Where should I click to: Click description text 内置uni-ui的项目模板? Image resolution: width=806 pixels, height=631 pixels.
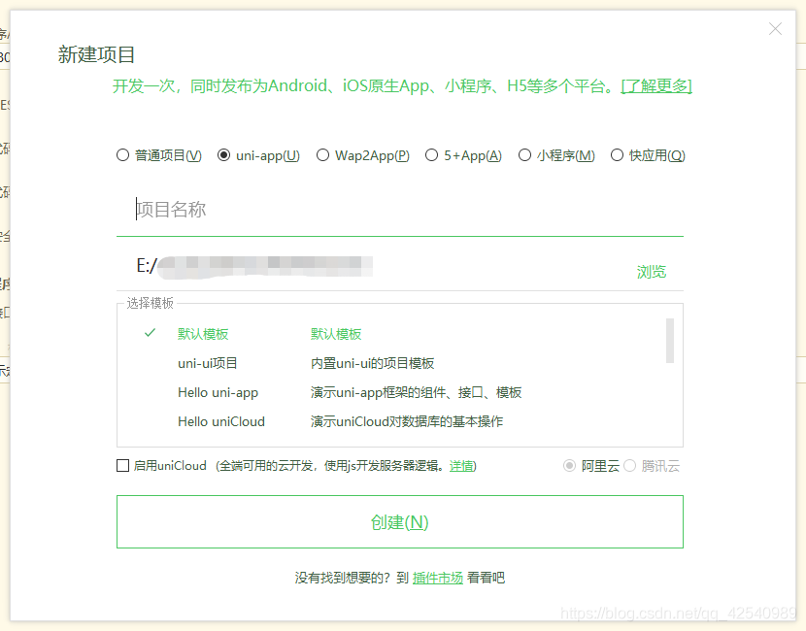(x=372, y=363)
